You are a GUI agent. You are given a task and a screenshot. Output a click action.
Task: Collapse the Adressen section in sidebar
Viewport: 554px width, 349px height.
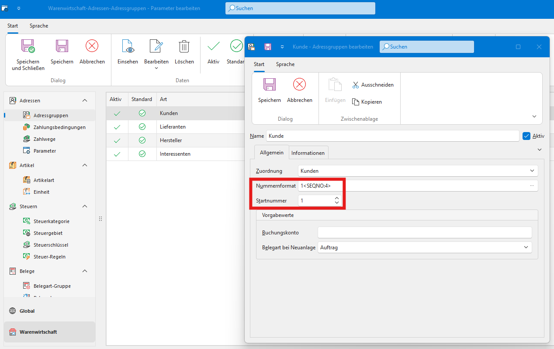tap(85, 101)
